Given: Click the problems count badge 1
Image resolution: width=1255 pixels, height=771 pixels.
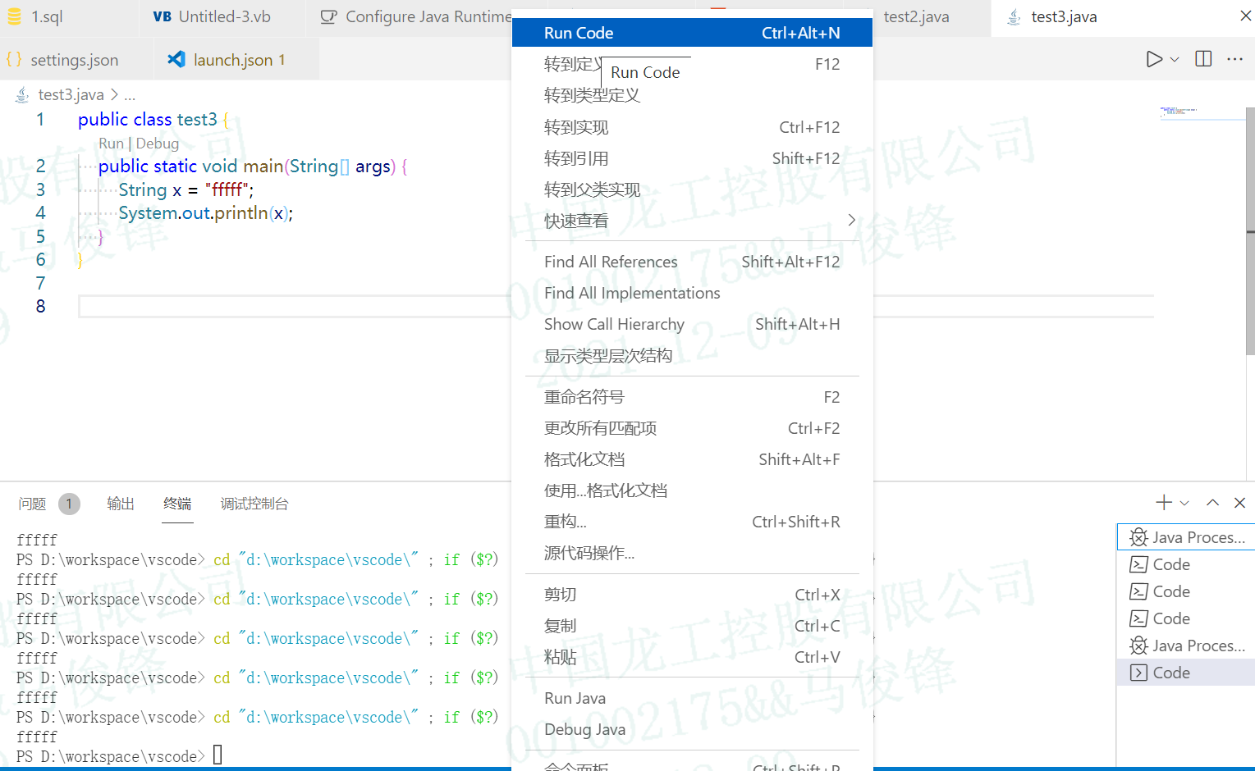Looking at the screenshot, I should pos(69,504).
